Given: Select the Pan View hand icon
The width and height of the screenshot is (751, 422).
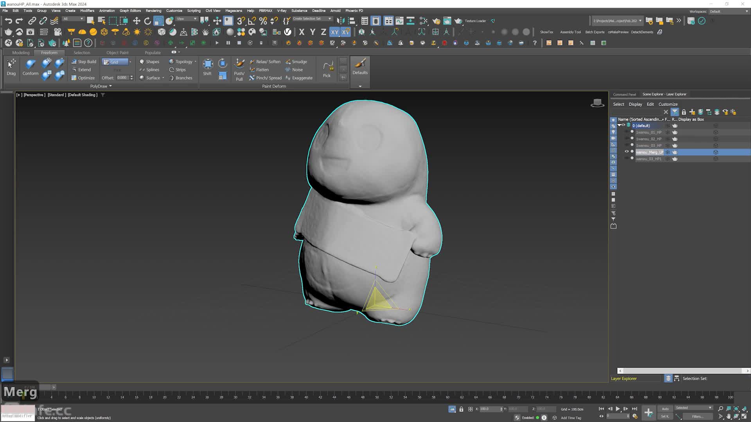Looking at the screenshot, I should [728, 417].
